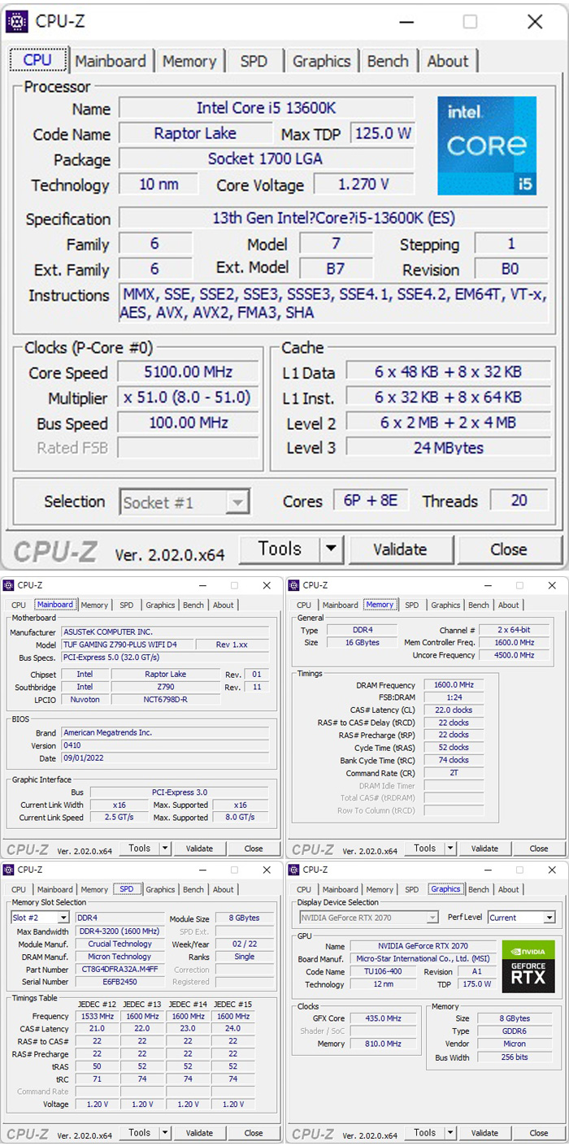Click the processor Name field Intel Core i5 13600K
569x1146 pixels.
(x=267, y=108)
